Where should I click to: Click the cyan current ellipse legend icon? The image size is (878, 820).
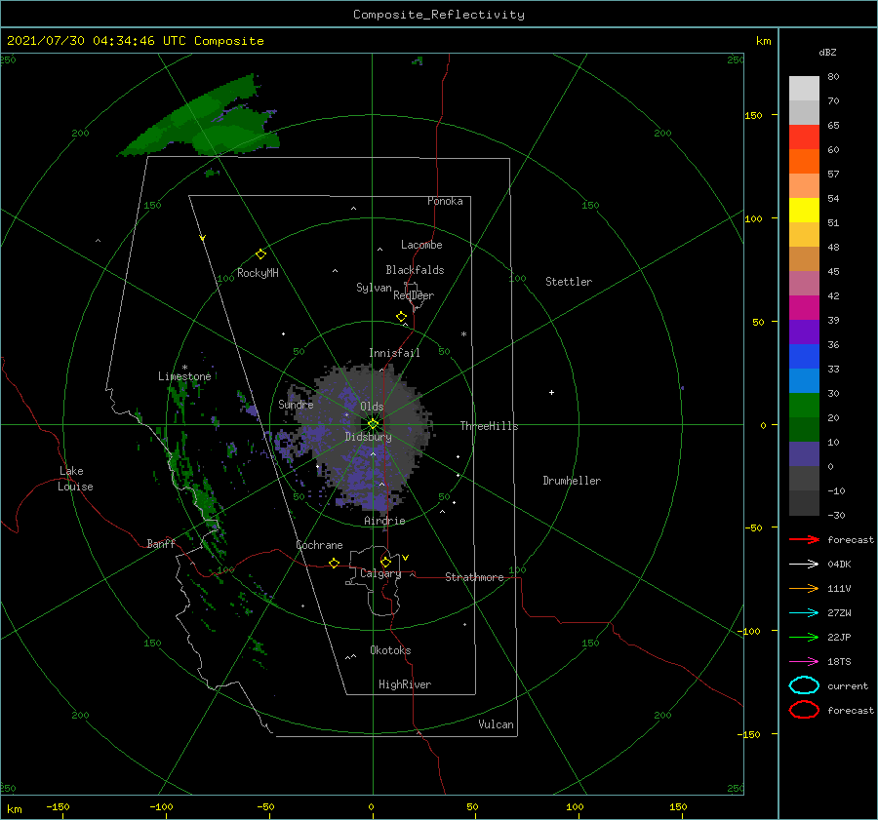[x=804, y=685]
